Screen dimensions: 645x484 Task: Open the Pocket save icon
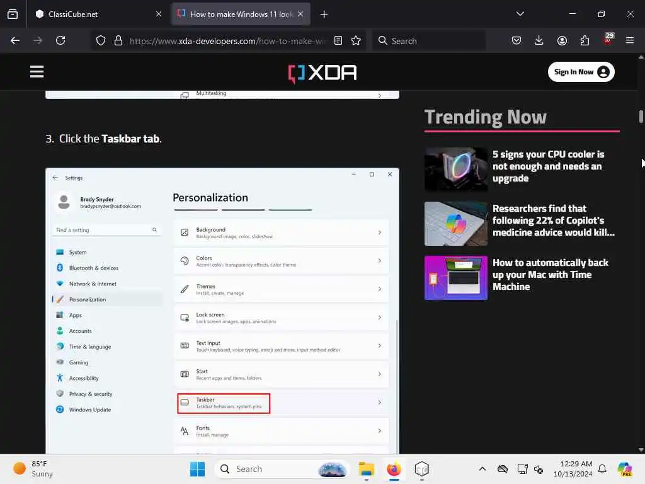[517, 40]
